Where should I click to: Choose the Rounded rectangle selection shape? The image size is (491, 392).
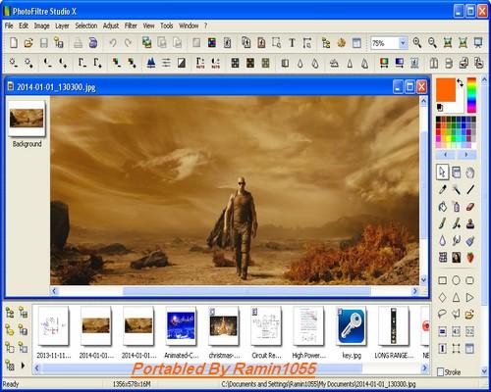tap(470, 280)
